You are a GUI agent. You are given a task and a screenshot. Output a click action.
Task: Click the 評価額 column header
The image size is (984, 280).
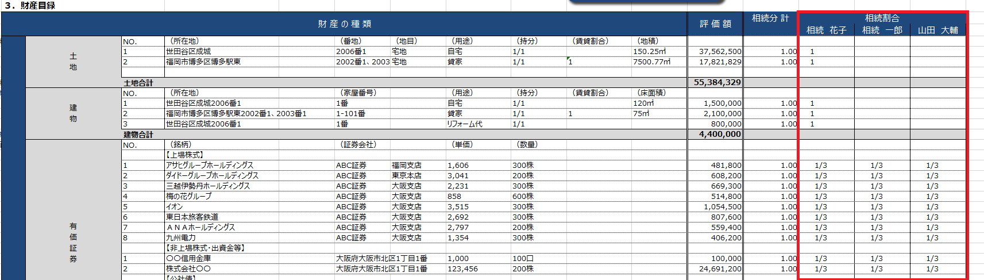715,24
